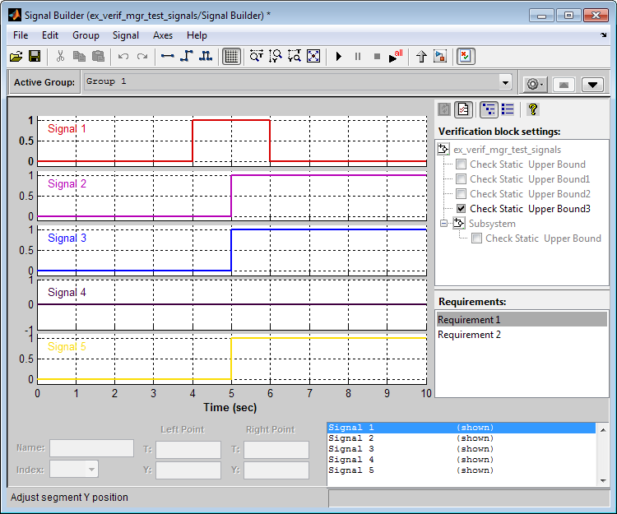This screenshot has width=617, height=514.
Task: Insert a pulse signal from toolbar
Action: pyautogui.click(x=206, y=56)
